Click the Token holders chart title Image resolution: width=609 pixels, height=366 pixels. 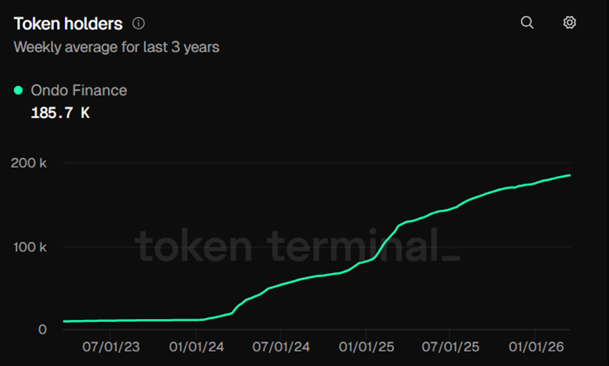tap(68, 24)
